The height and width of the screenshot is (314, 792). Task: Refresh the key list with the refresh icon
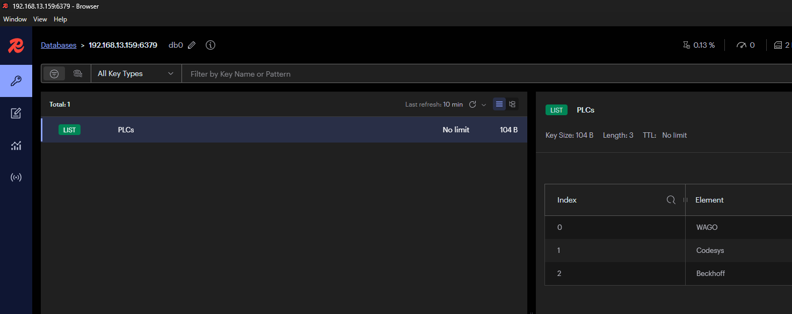473,104
